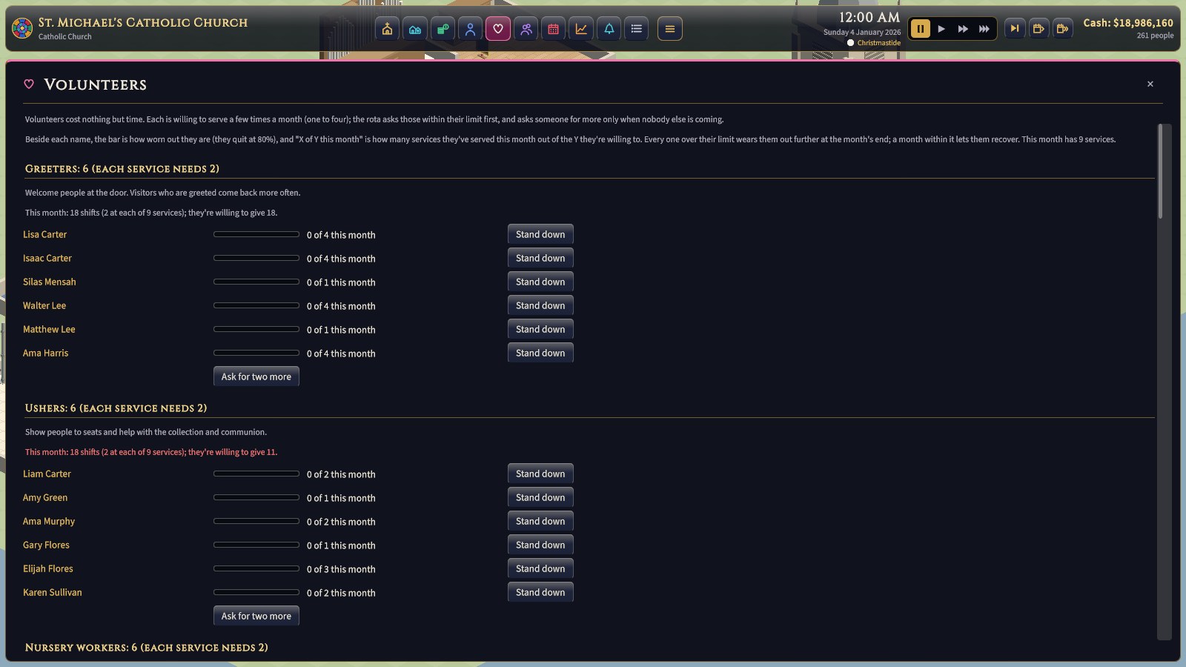Click the church rose-window logo icon
Viewport: 1186px width, 667px height.
click(x=22, y=29)
